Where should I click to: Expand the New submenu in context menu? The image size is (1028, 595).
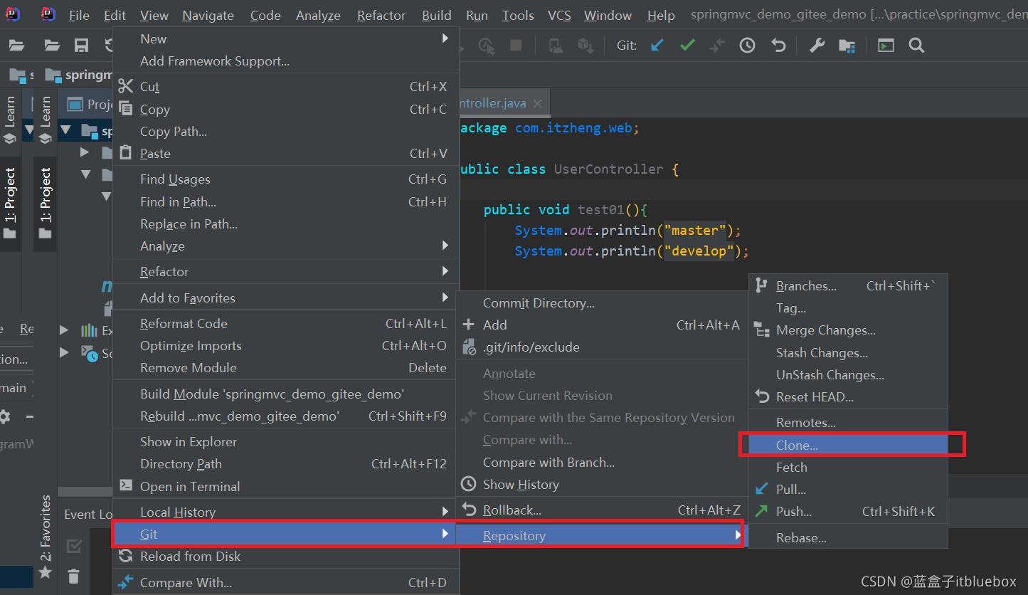click(x=286, y=38)
